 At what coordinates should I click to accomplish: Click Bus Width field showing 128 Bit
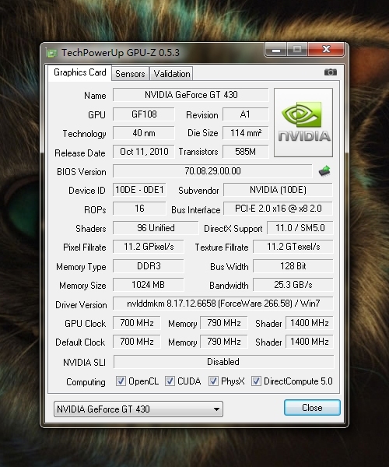tap(293, 265)
